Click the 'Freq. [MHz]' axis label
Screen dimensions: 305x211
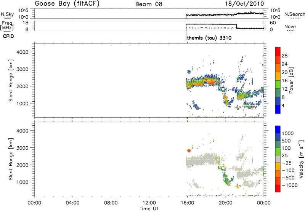click(7, 26)
